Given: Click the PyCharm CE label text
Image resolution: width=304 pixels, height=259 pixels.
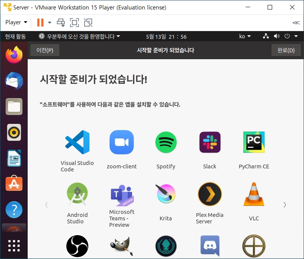Looking at the screenshot, I should pyautogui.click(x=254, y=166).
